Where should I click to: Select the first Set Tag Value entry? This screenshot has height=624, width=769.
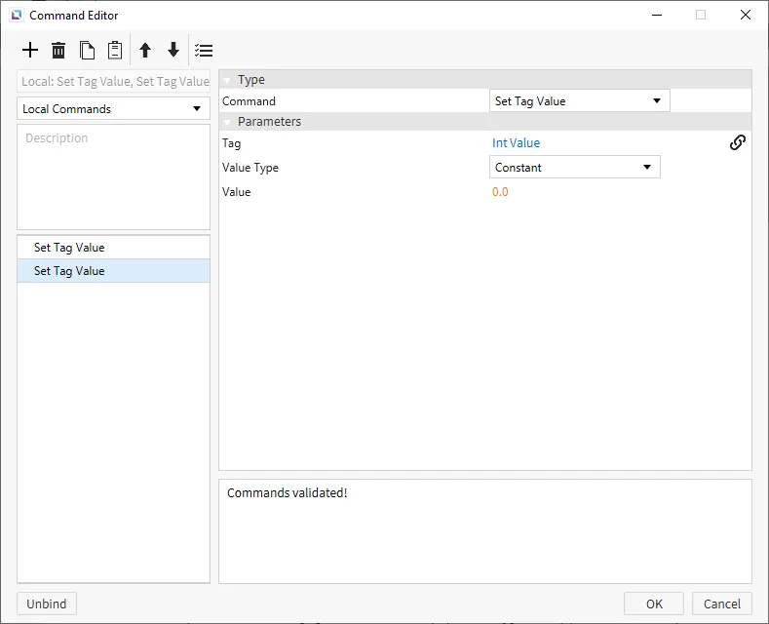point(69,248)
